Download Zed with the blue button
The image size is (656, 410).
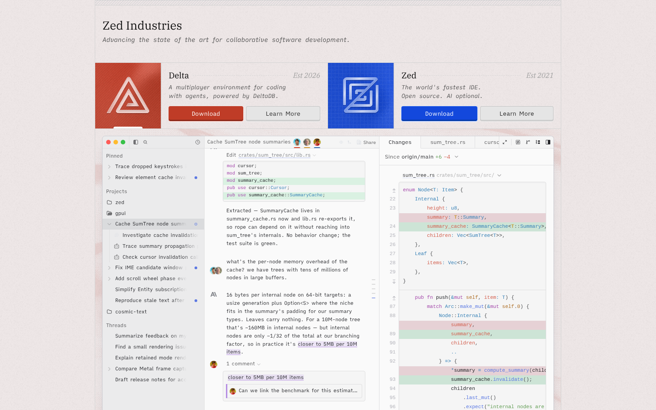tap(439, 113)
